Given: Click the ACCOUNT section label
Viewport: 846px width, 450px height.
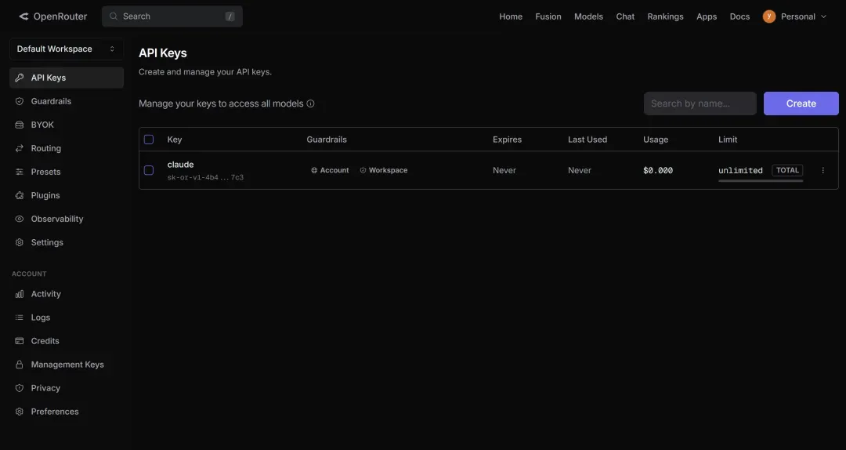Looking at the screenshot, I should click(29, 274).
